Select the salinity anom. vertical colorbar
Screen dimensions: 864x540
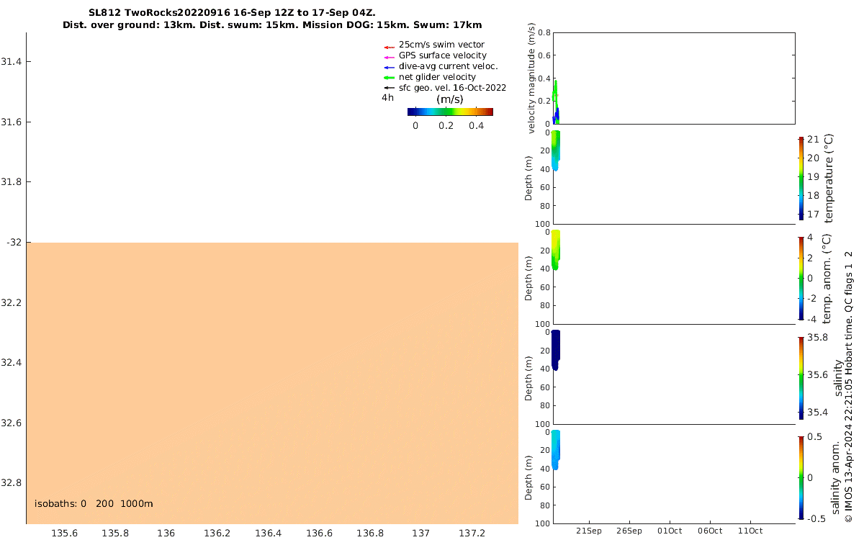pos(801,477)
